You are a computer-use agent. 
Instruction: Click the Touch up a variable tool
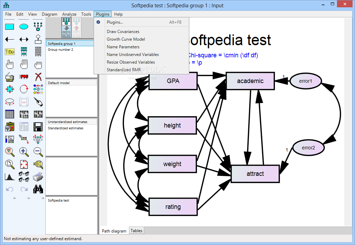[x=38, y=102]
